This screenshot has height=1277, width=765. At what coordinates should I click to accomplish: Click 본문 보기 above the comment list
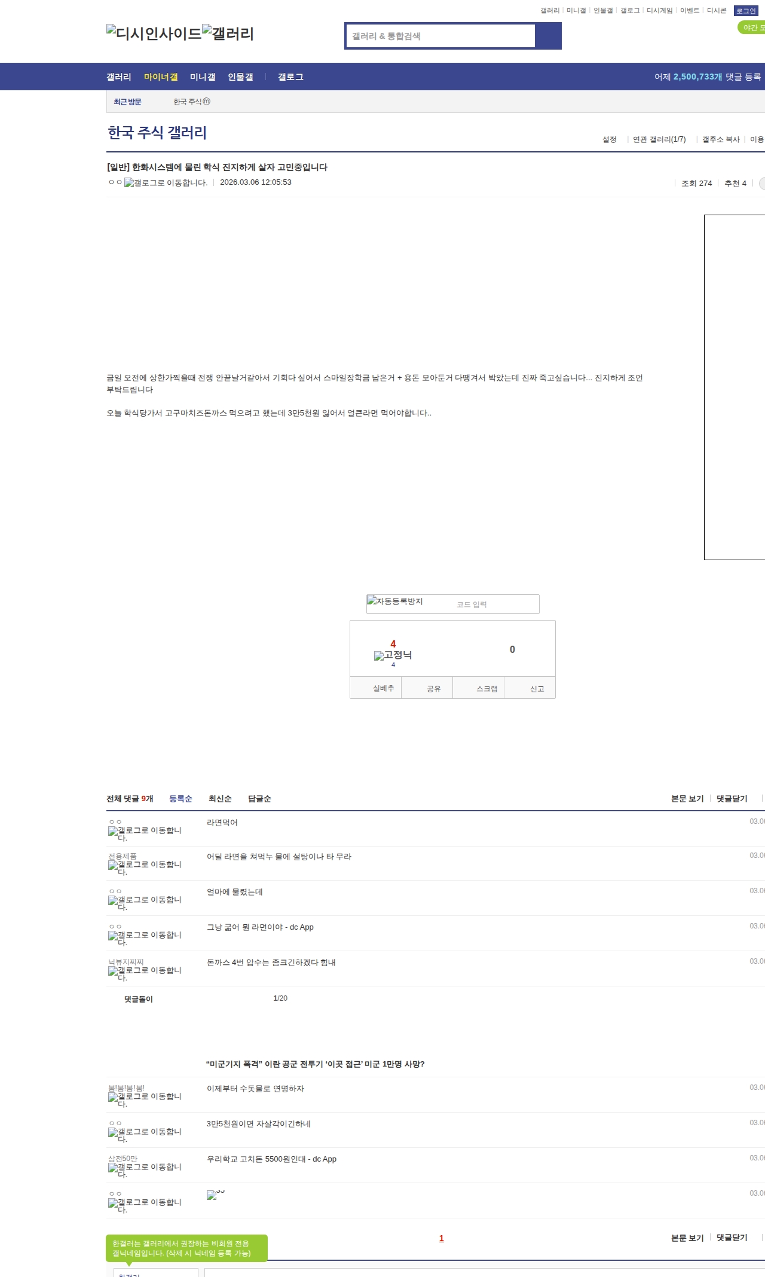tap(687, 799)
